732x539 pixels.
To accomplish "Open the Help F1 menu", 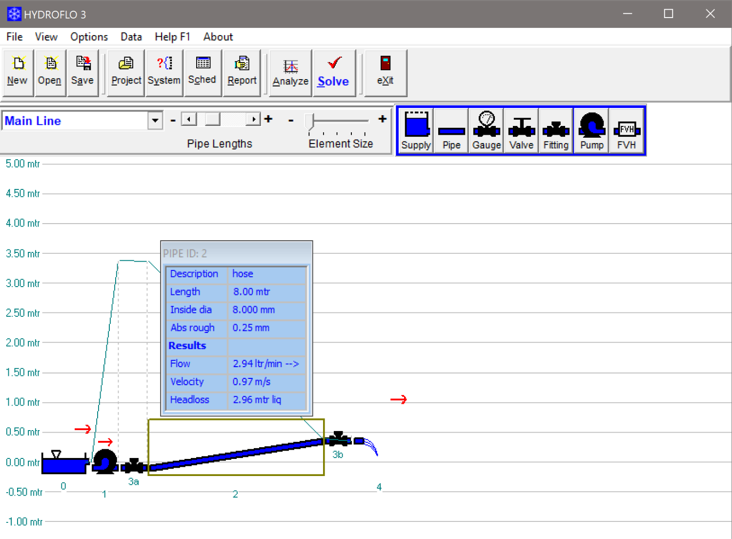I will tap(172, 37).
